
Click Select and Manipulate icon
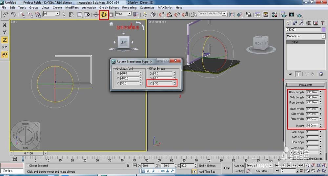coord(145,14)
